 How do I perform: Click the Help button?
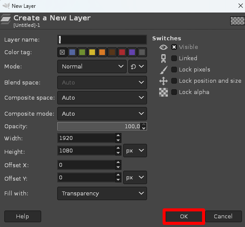(x=23, y=216)
